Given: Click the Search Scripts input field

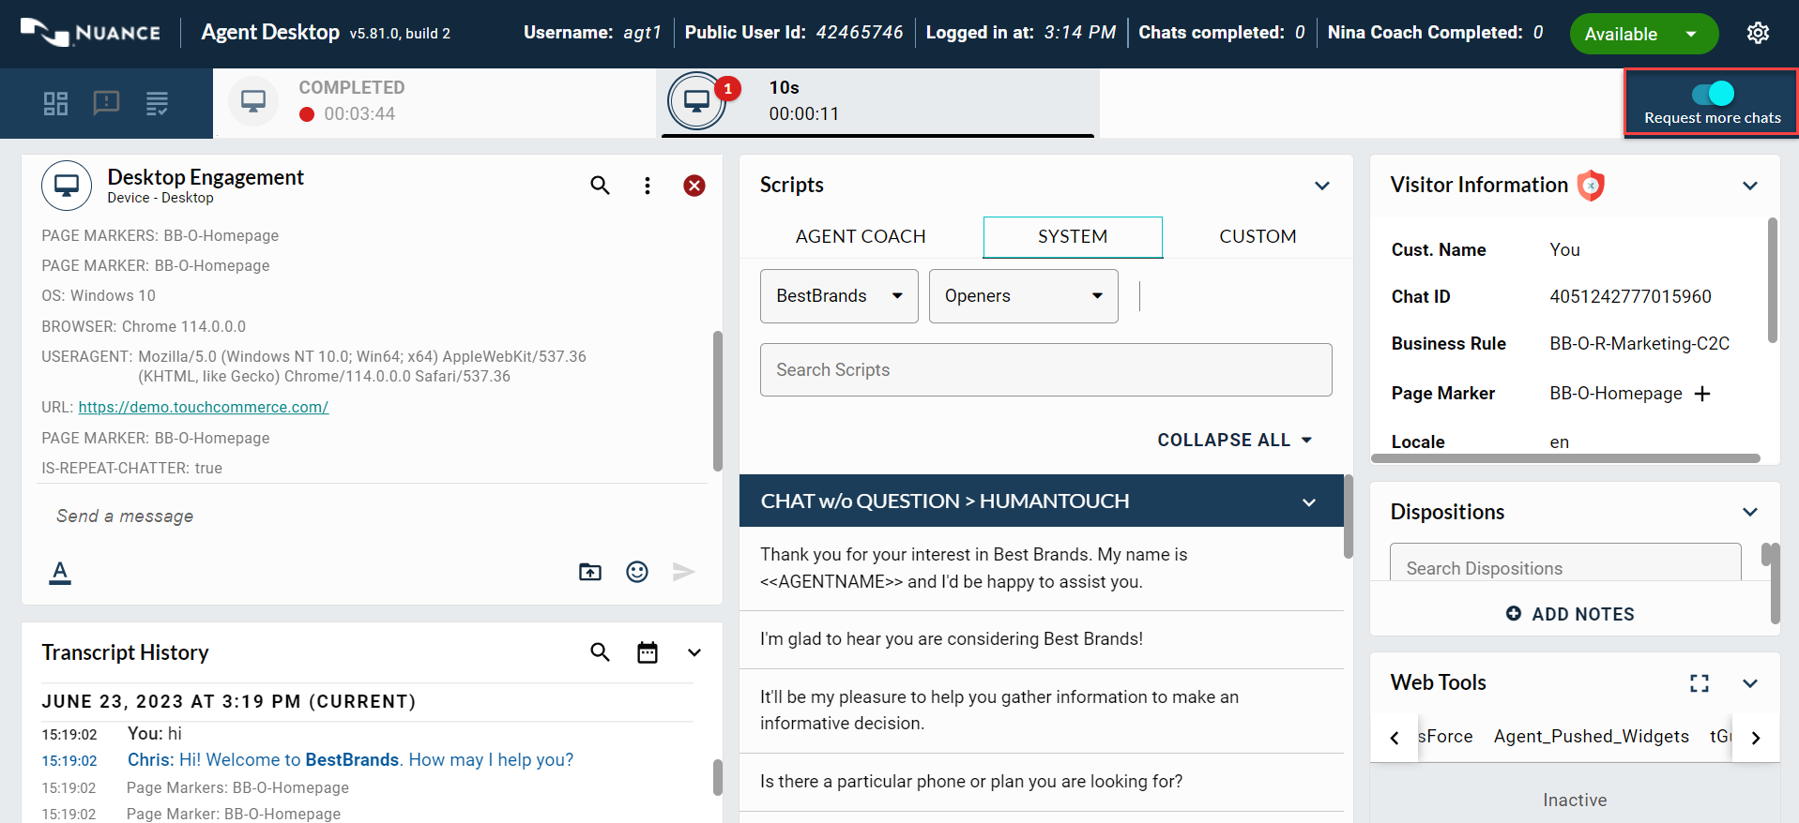Looking at the screenshot, I should [x=1045, y=370].
